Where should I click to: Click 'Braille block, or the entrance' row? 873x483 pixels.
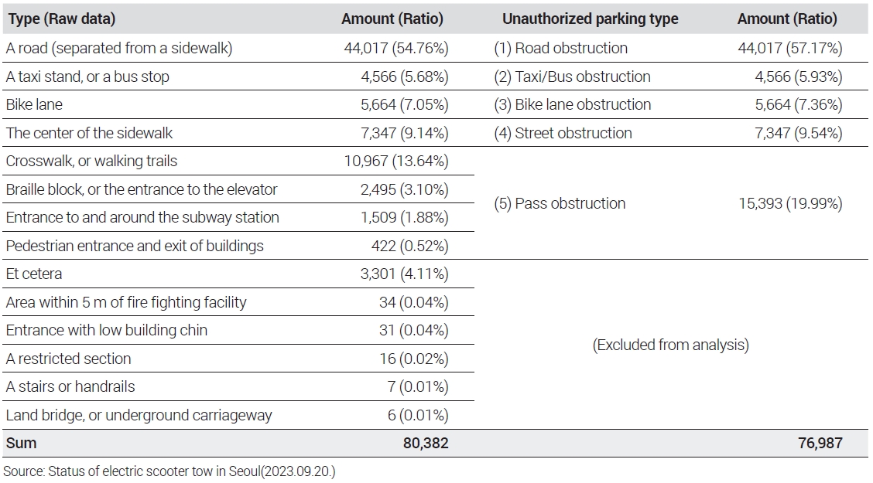tap(141, 189)
